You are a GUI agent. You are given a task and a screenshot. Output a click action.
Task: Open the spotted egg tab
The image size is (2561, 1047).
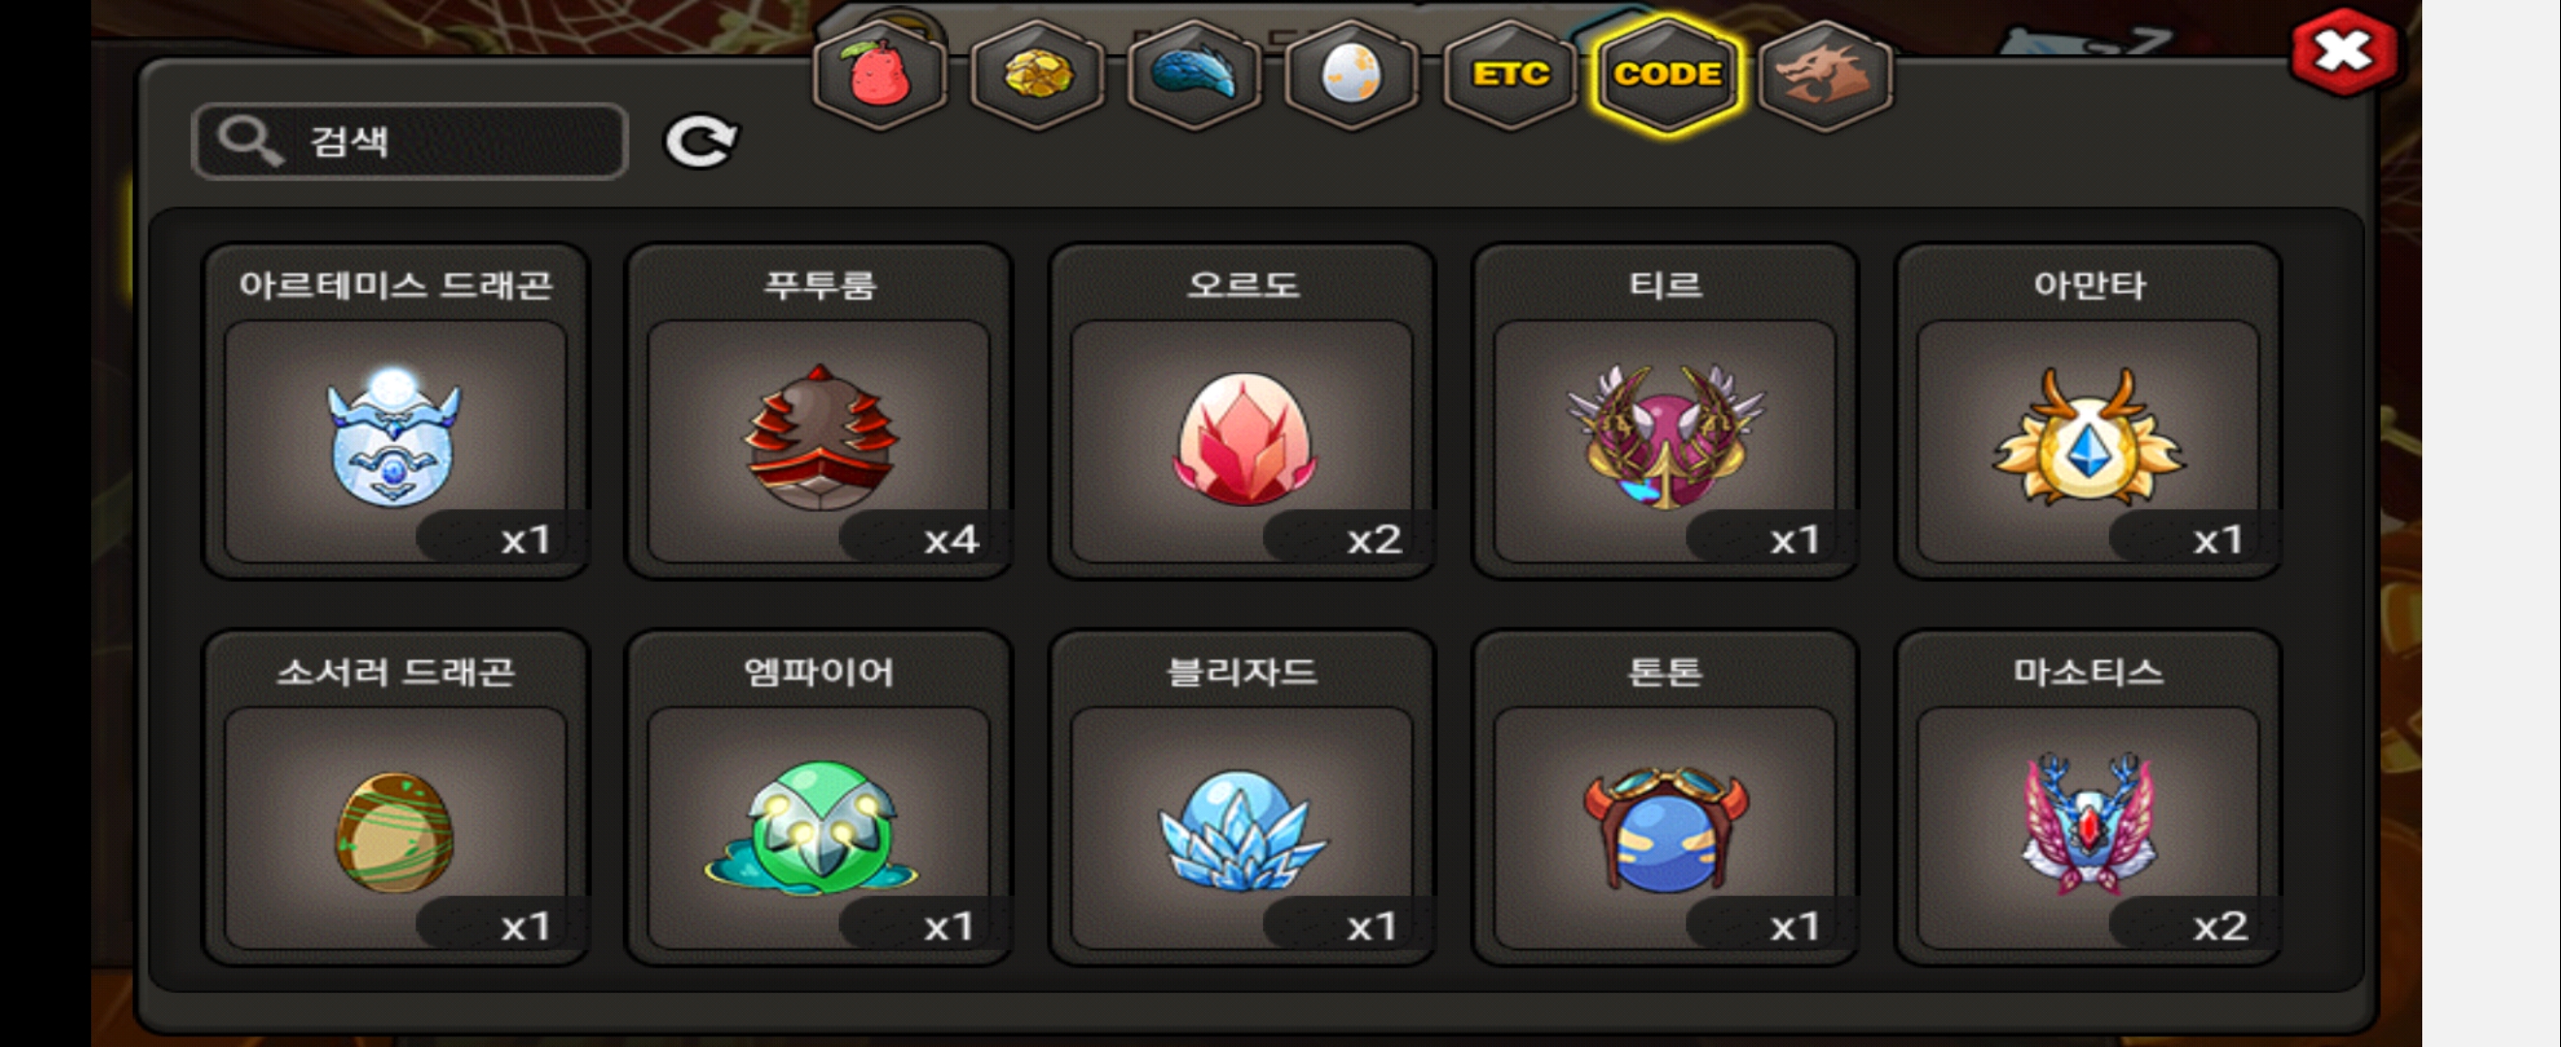click(1351, 75)
